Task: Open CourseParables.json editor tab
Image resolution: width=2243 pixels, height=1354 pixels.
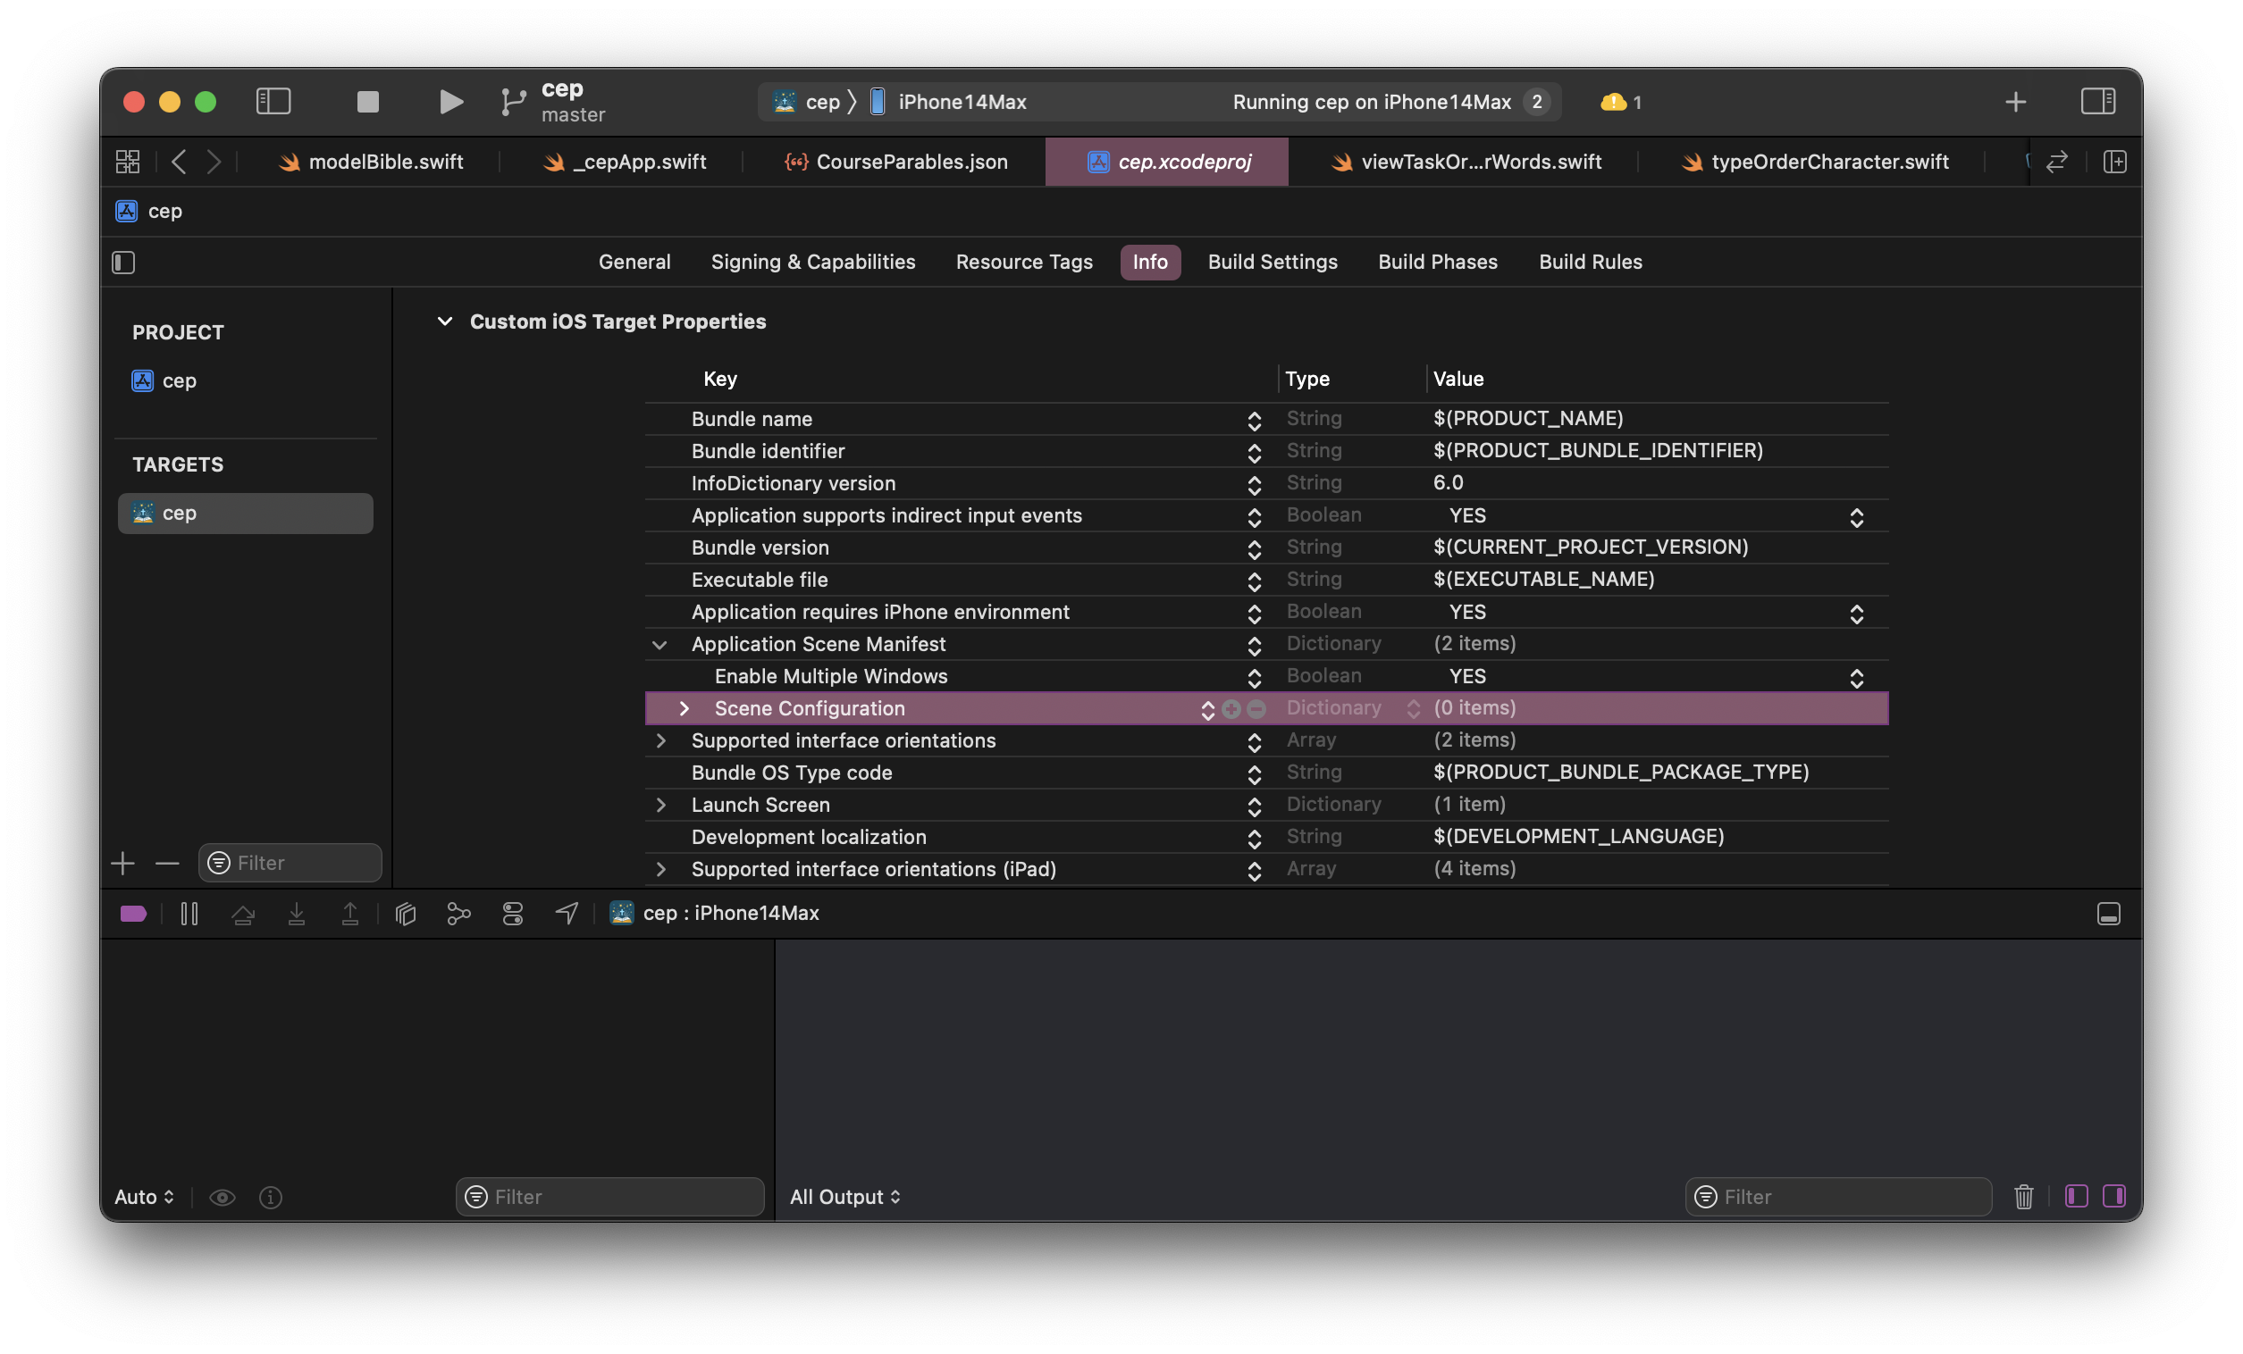Action: (895, 162)
